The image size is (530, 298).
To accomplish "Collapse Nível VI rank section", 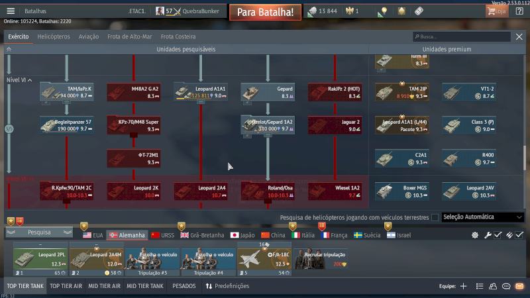I will pos(19,80).
